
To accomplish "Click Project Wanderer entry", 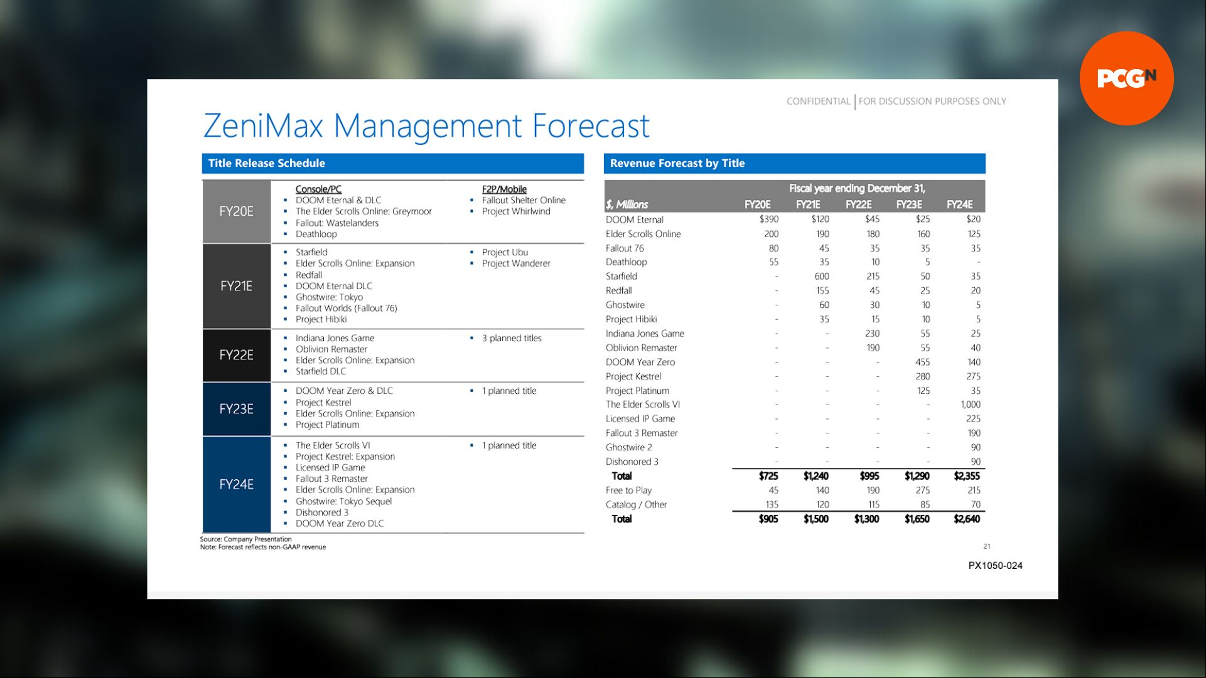I will tap(516, 263).
